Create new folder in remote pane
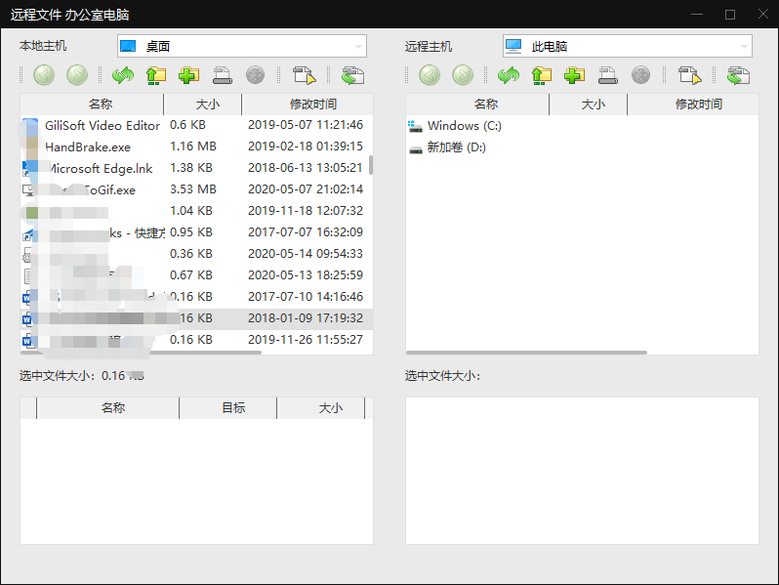This screenshot has height=585, width=779. pyautogui.click(x=574, y=75)
